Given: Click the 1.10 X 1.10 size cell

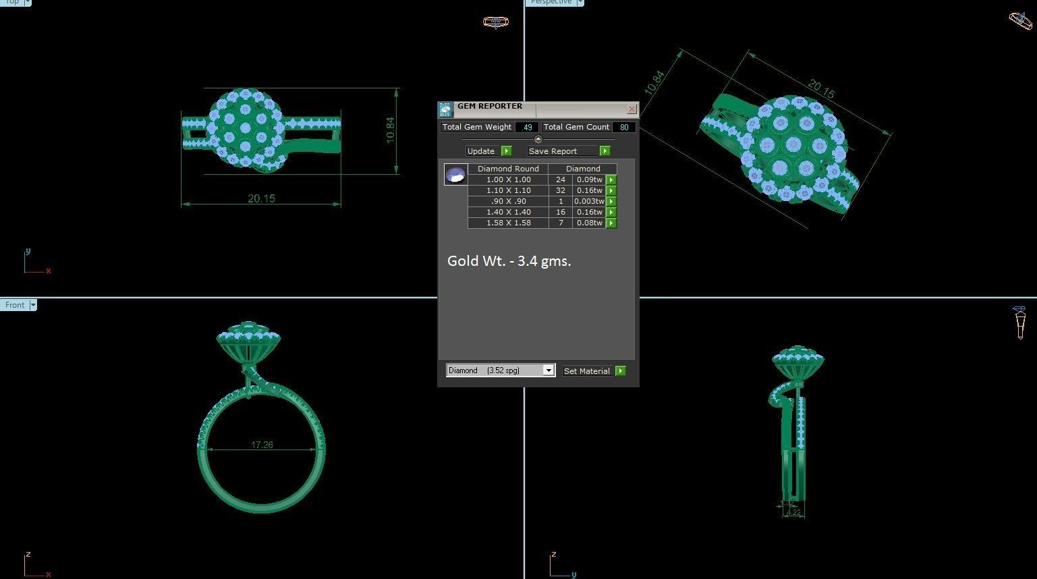Looking at the screenshot, I should (x=508, y=191).
